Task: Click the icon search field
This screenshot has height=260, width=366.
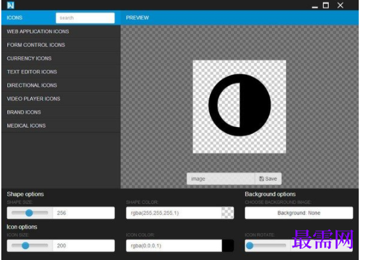Action: (x=85, y=18)
